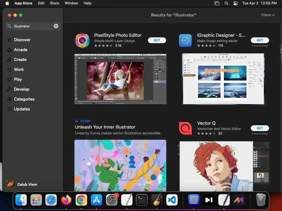Expand the Filters dropdown

pos(268,15)
